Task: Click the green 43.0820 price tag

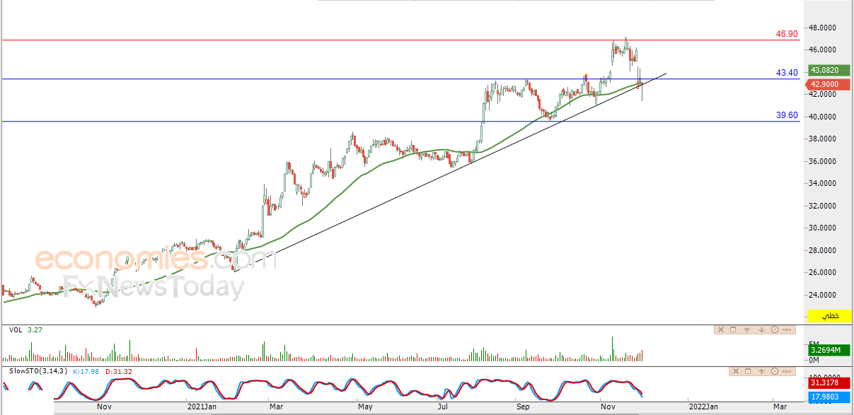Action: click(x=829, y=71)
